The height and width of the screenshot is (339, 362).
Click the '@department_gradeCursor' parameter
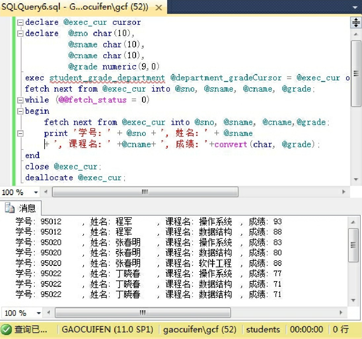click(226, 78)
